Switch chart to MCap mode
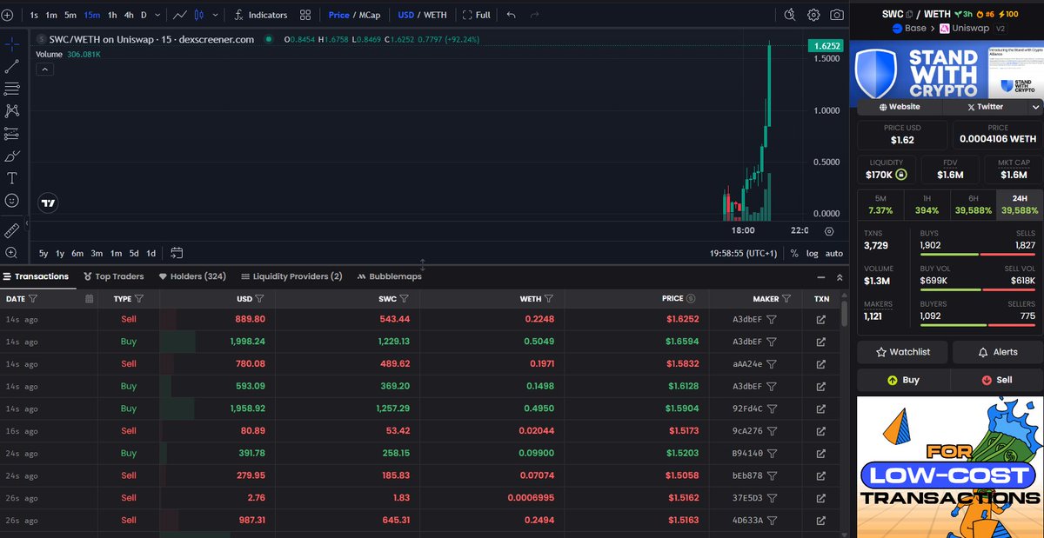 (369, 15)
